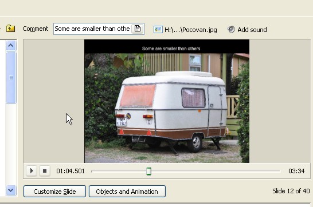Screen dimensions: 313x207
Task: Click the folder-up navigation icon
Action: coord(10,29)
